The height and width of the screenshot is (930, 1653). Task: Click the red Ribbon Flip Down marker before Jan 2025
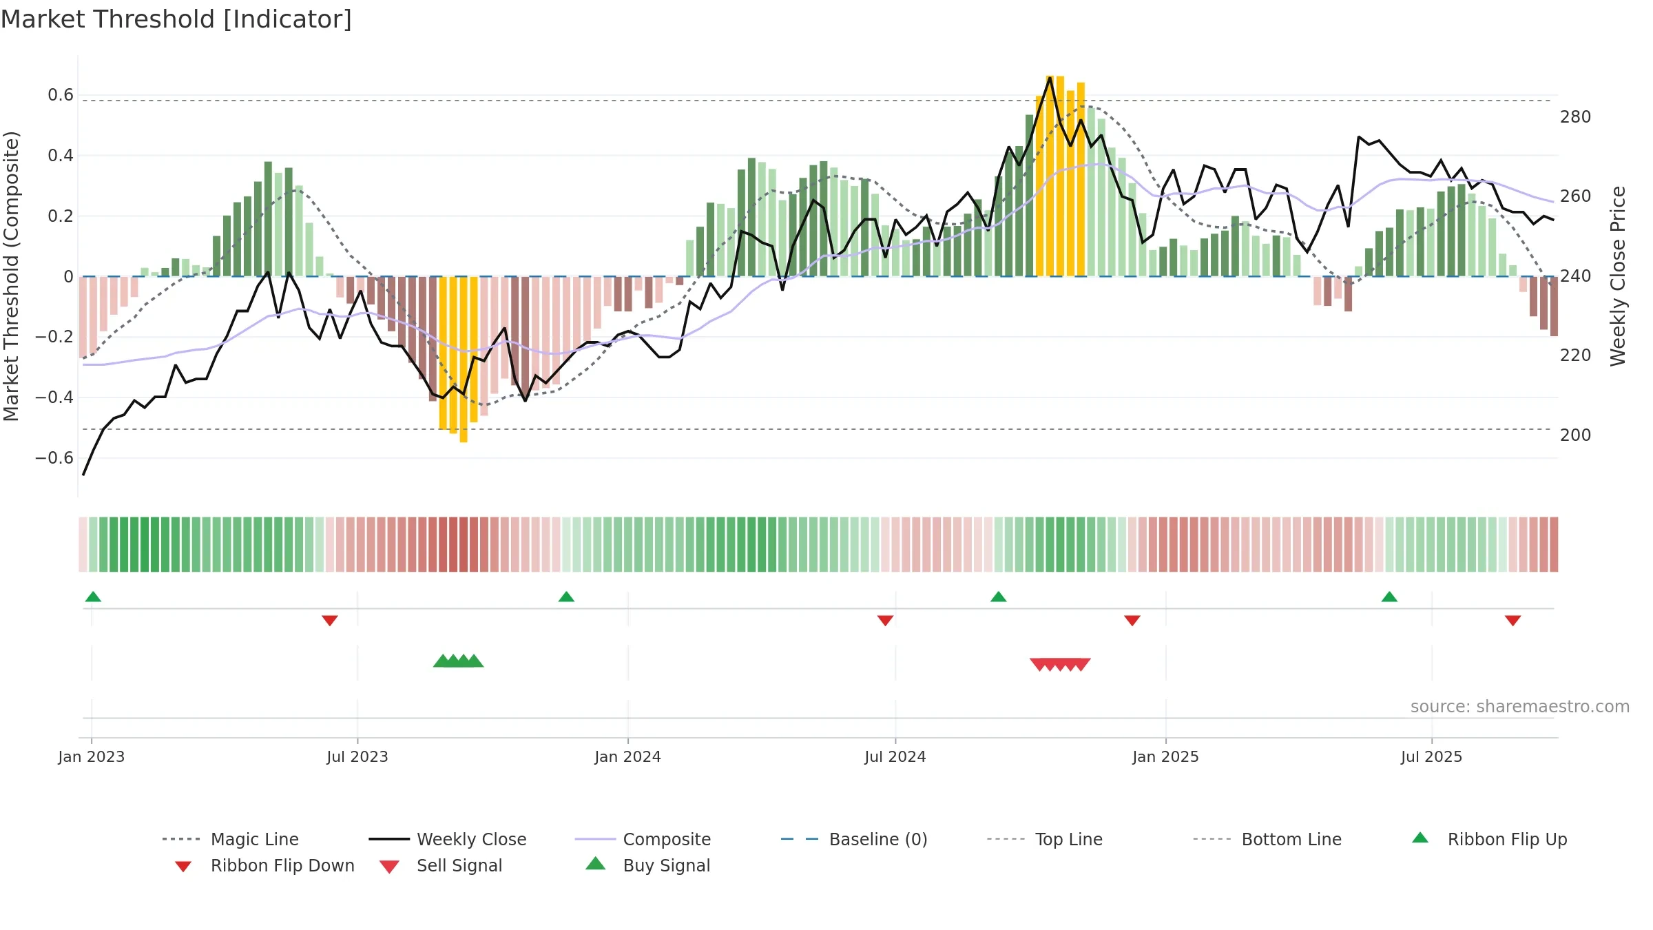point(1132,621)
